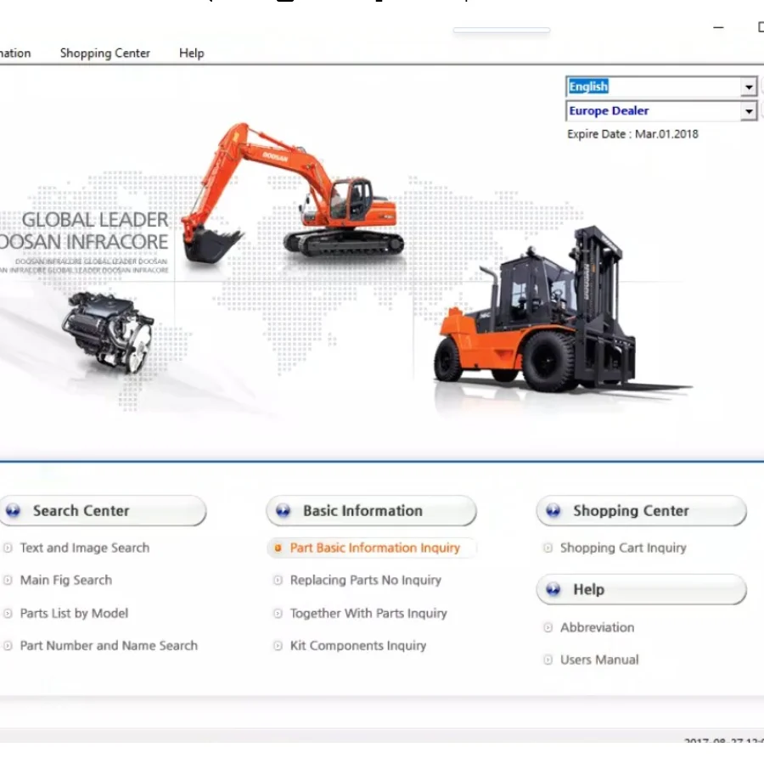Click the blue orb icon on Shopping Center
The width and height of the screenshot is (764, 764).
pyautogui.click(x=553, y=511)
